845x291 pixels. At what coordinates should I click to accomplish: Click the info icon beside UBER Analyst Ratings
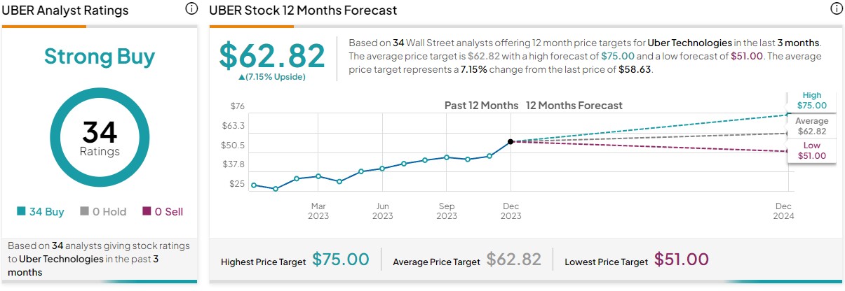[191, 9]
